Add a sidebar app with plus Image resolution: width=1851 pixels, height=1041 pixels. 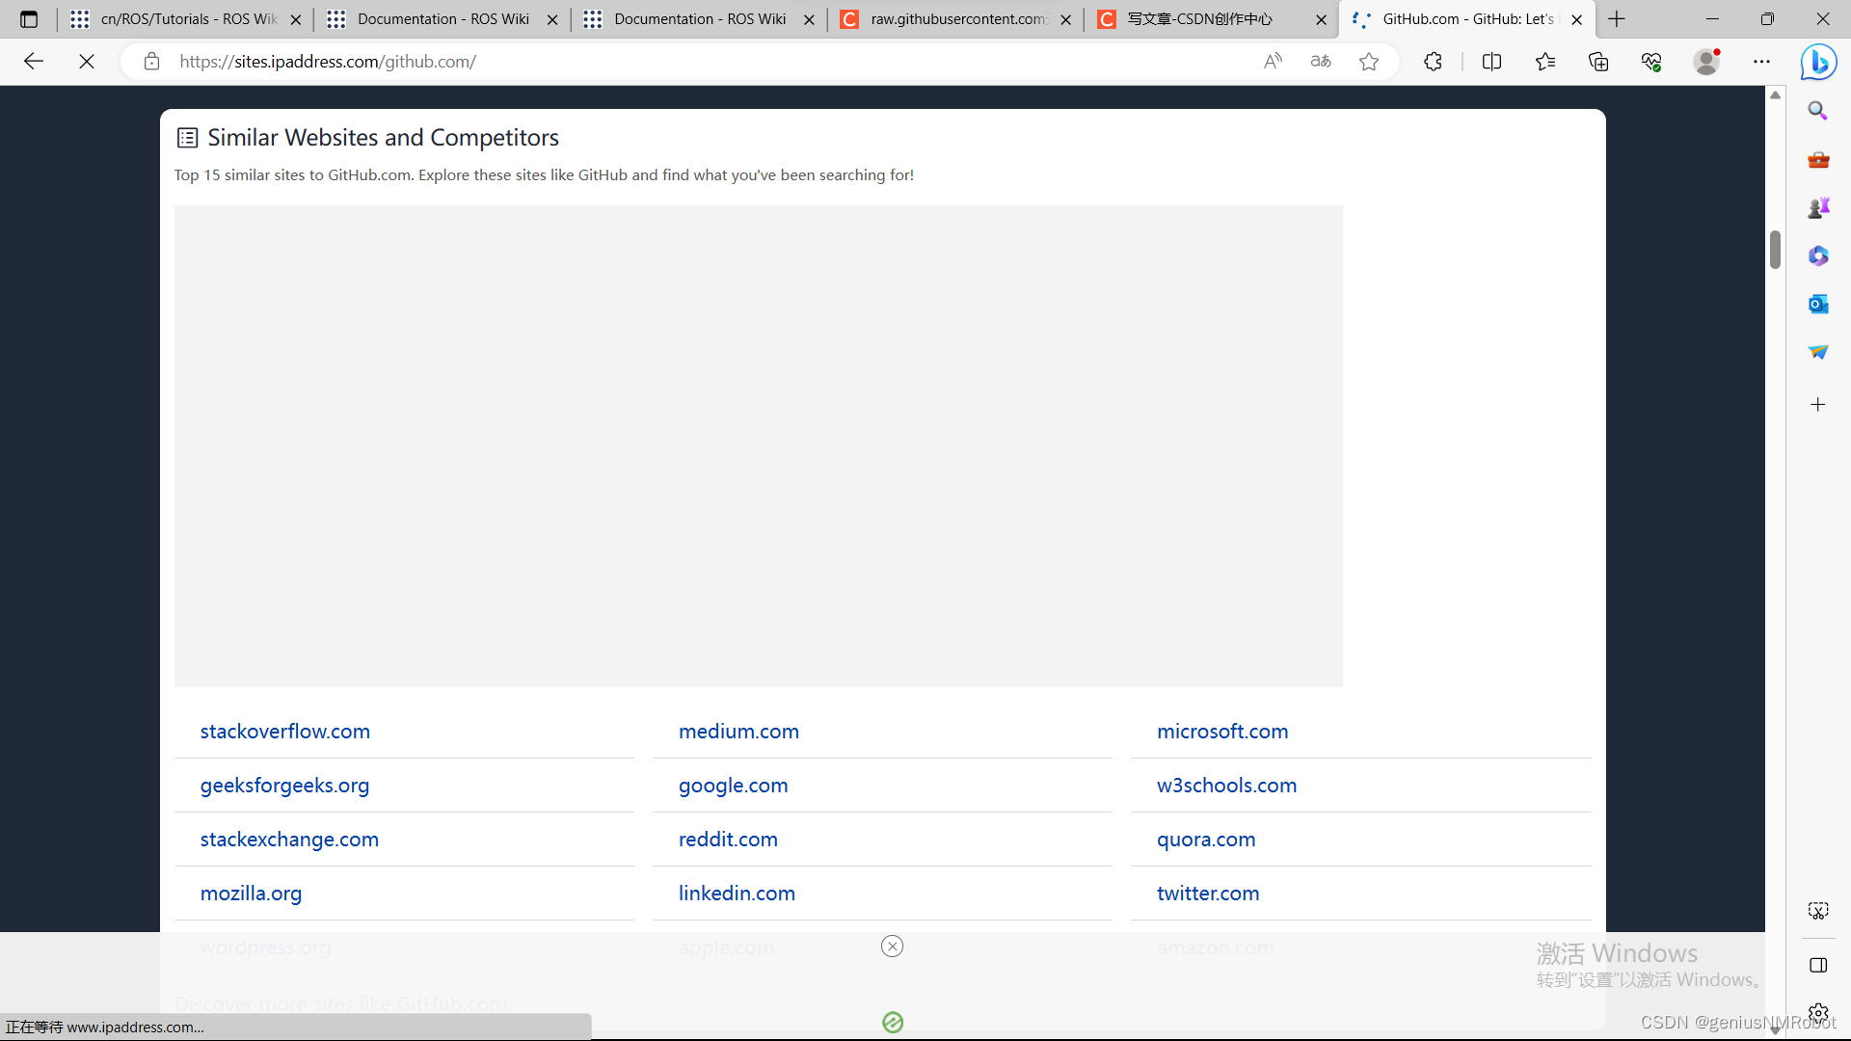click(x=1818, y=405)
